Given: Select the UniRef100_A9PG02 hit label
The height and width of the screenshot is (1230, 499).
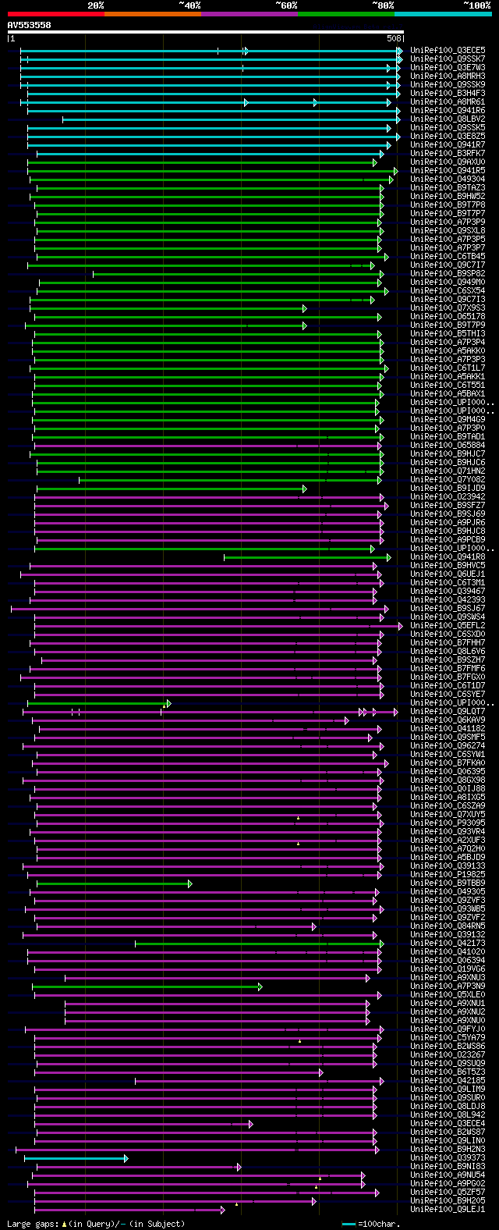Looking at the screenshot, I should (448, 1184).
